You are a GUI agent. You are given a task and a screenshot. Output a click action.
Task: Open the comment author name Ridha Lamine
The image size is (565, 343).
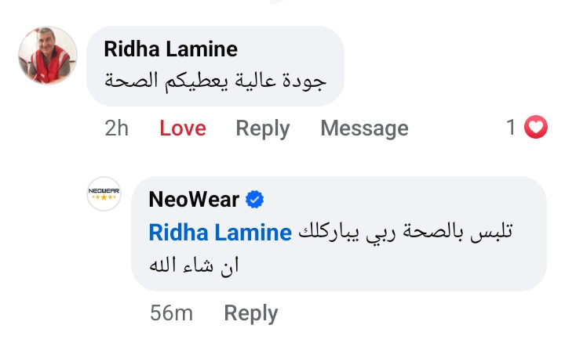pos(170,50)
